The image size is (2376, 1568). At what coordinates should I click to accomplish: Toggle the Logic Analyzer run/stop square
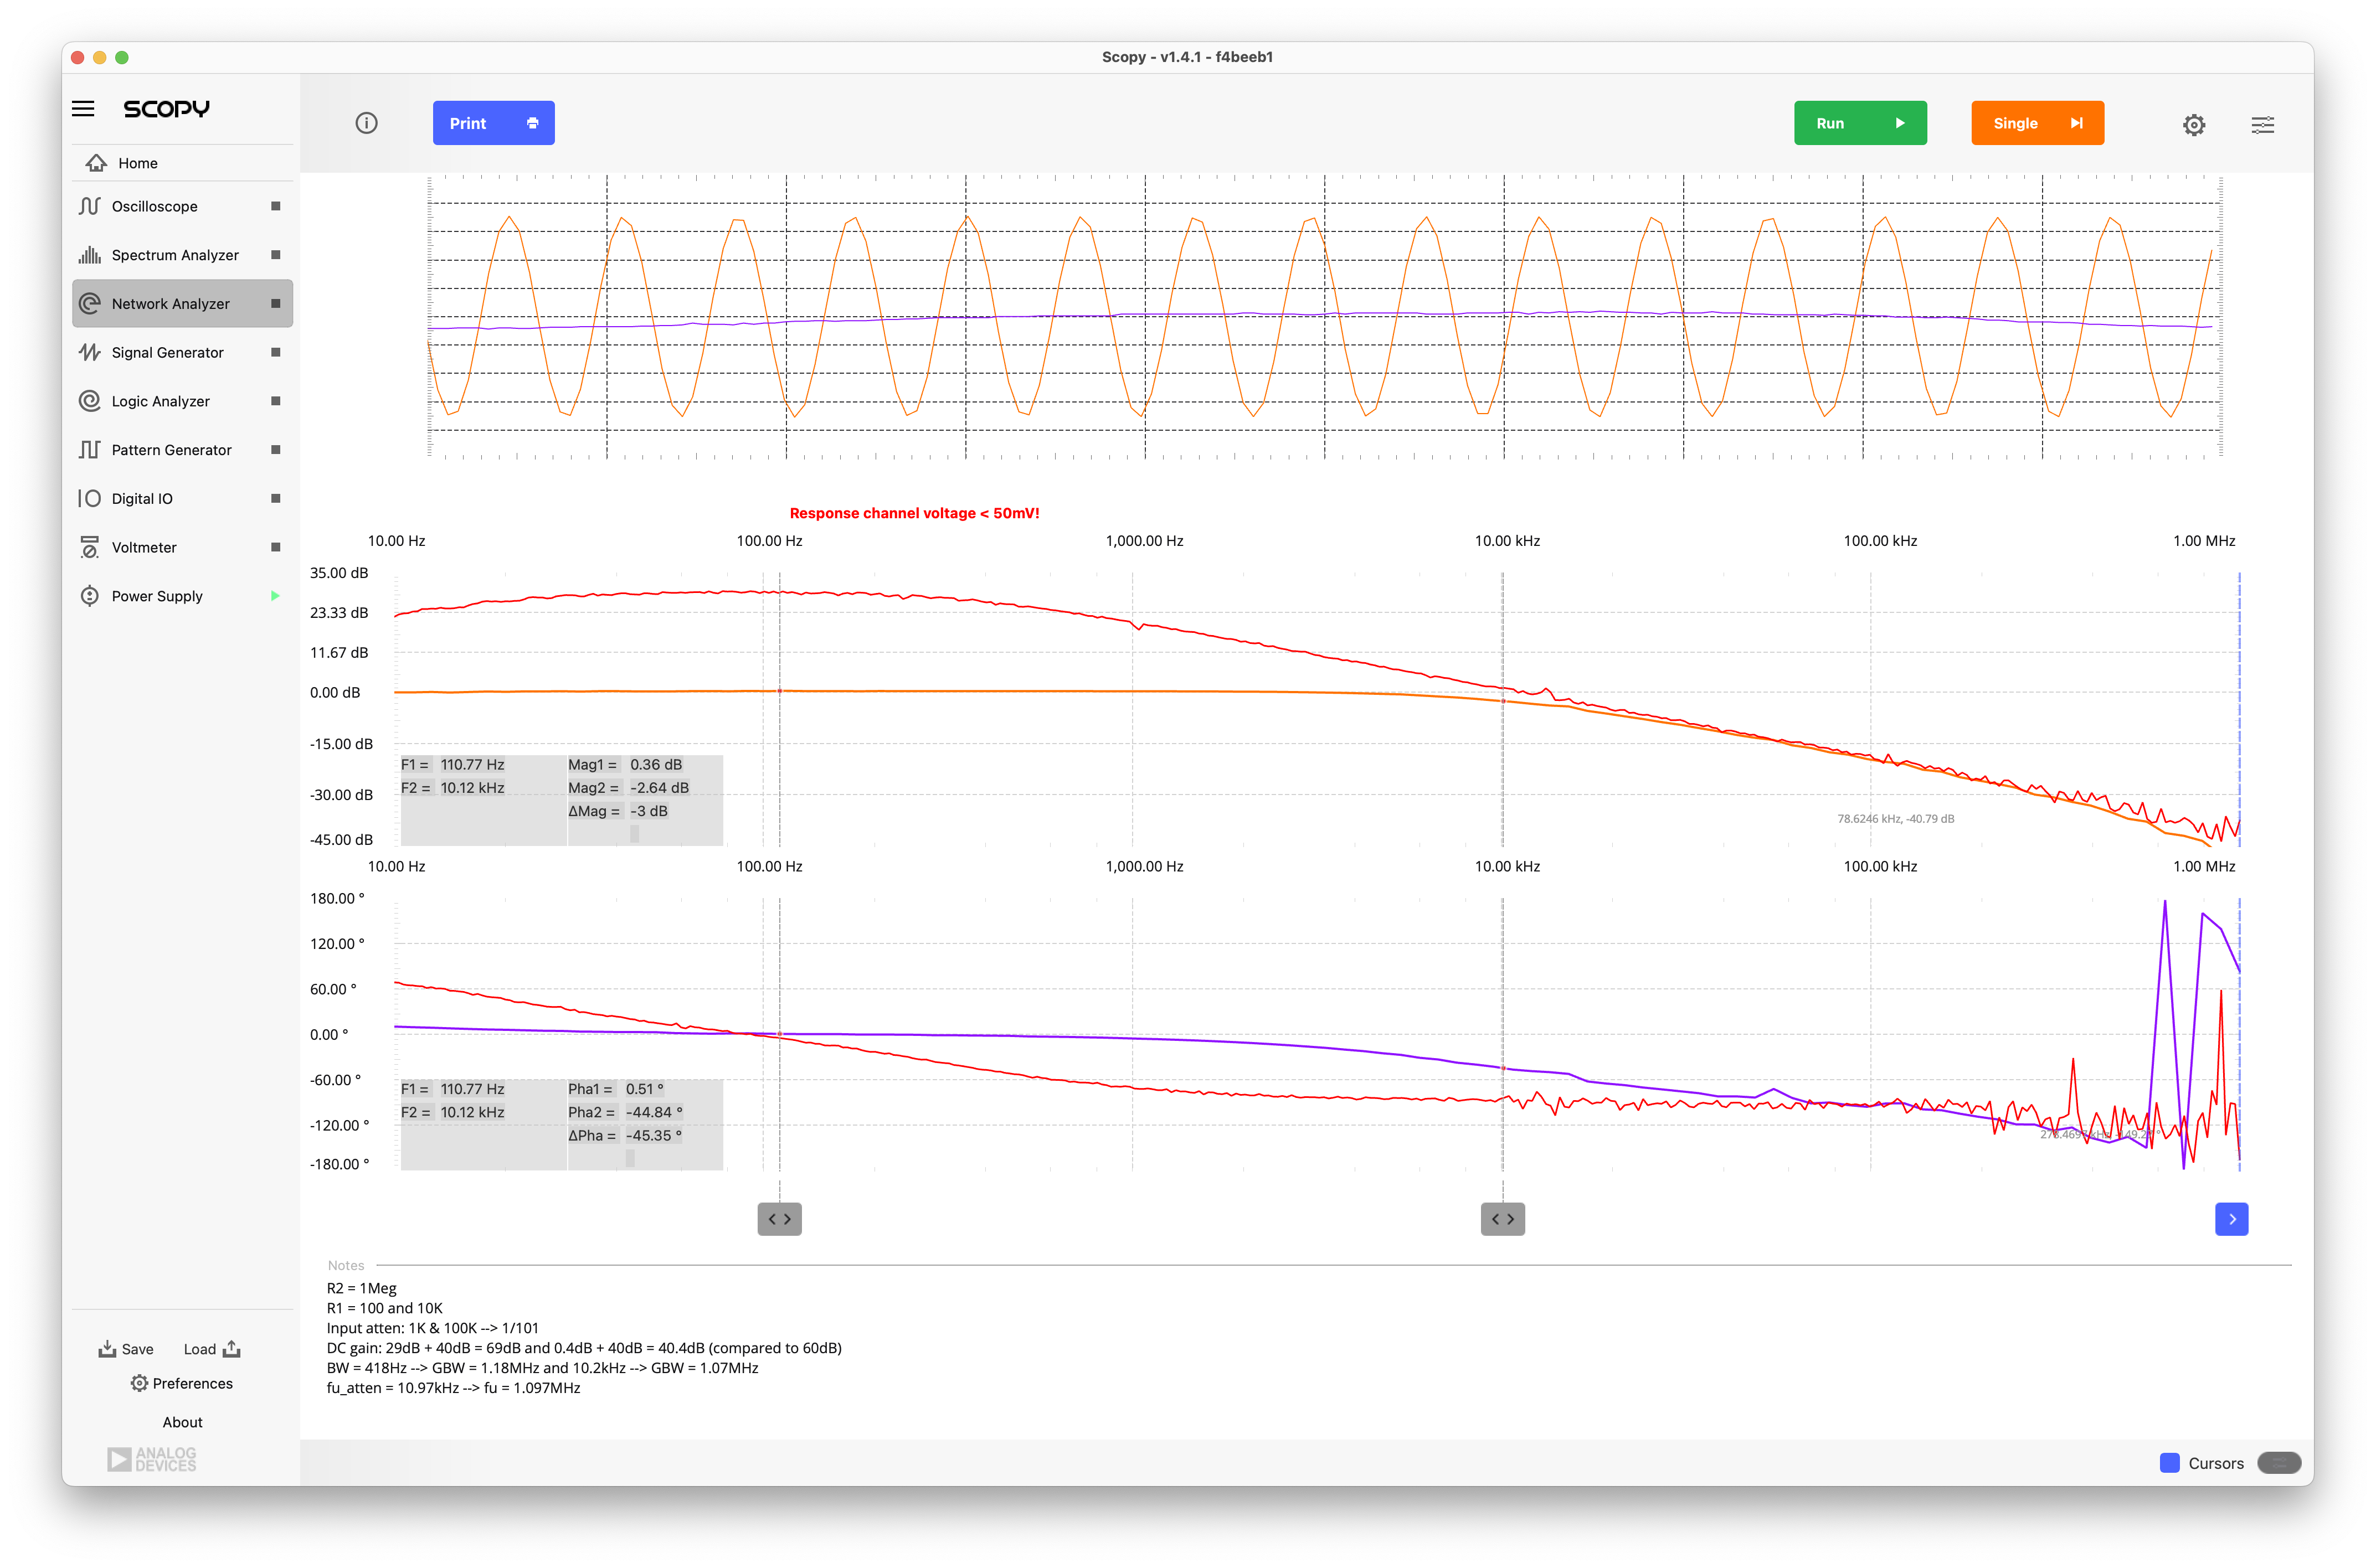276,401
